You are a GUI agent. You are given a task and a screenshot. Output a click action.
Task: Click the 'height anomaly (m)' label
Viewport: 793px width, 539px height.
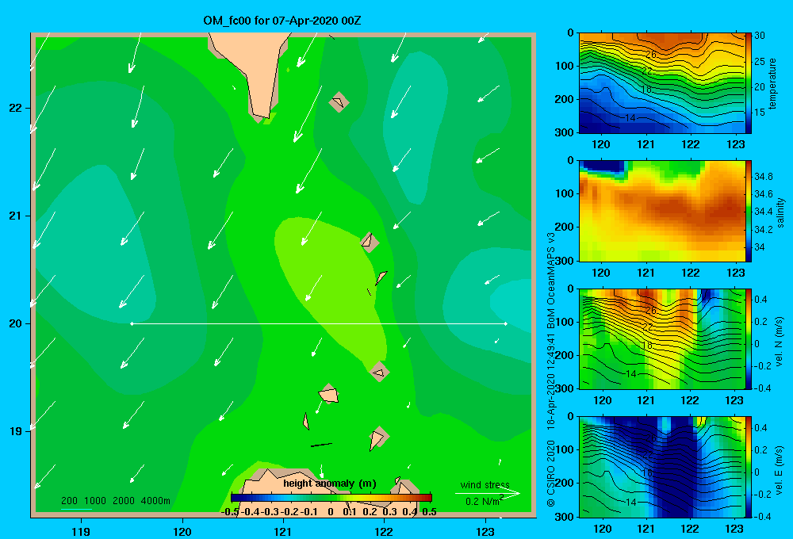pos(330,484)
